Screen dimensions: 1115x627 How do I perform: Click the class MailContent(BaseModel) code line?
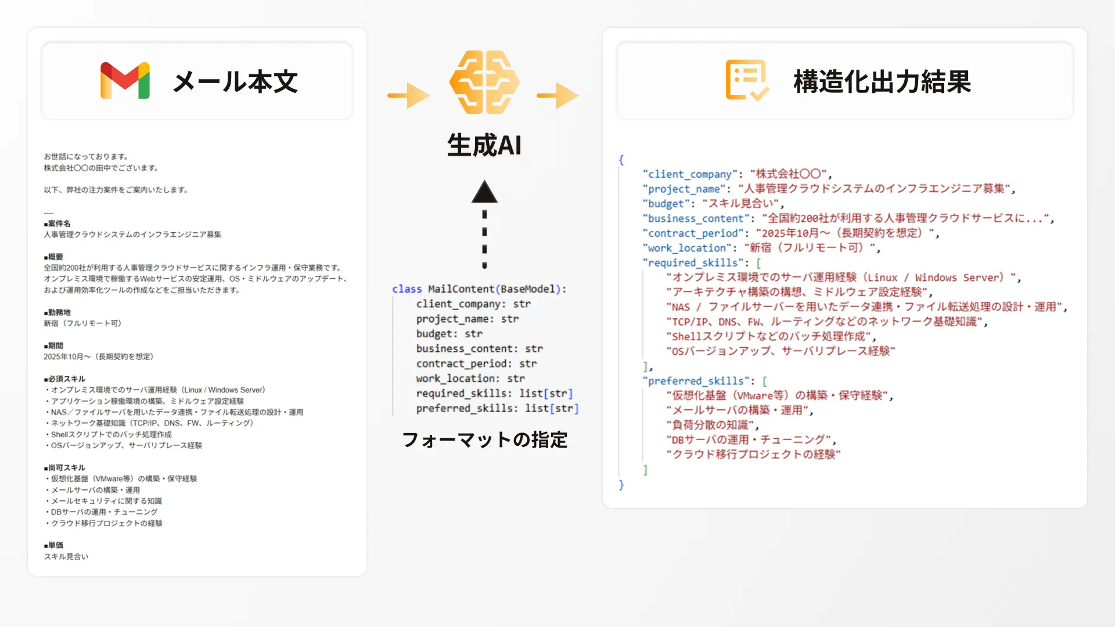coord(479,289)
